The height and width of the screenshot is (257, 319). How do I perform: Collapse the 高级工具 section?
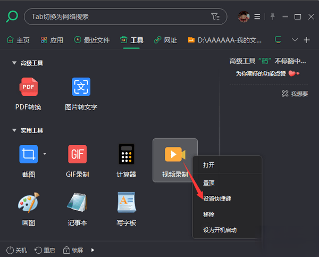coord(14,63)
